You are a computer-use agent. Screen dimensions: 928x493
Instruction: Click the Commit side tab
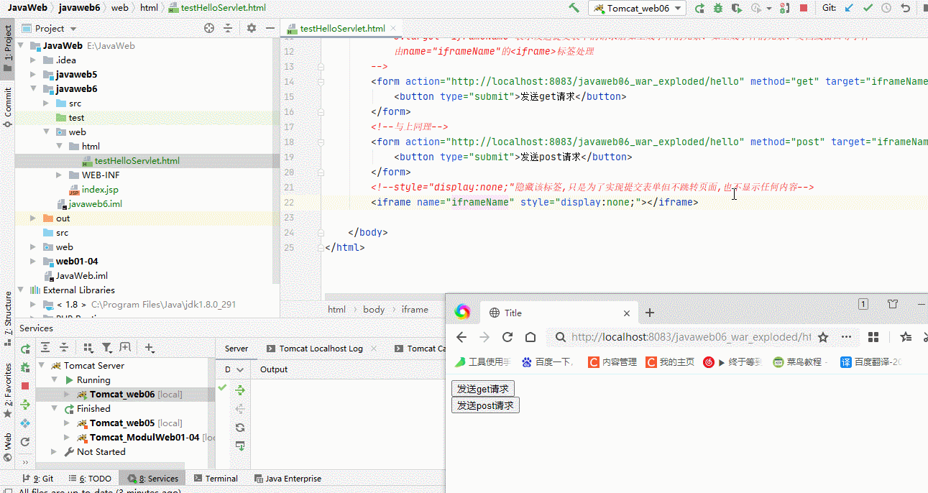pos(8,107)
